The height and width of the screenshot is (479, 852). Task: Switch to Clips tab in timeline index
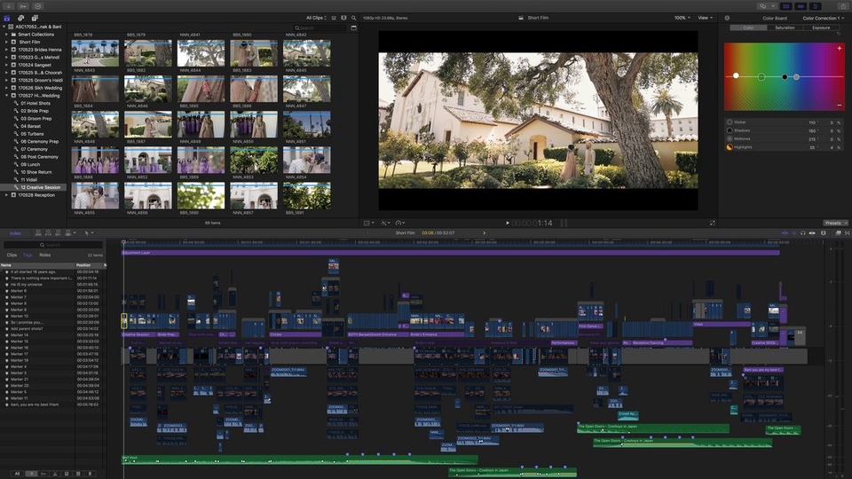pos(12,255)
